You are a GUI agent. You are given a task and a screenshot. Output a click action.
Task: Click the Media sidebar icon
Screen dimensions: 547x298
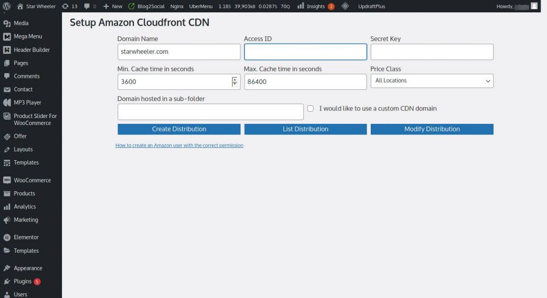(7, 23)
